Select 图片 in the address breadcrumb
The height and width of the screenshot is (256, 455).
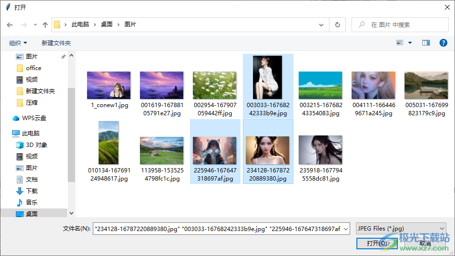tap(130, 24)
